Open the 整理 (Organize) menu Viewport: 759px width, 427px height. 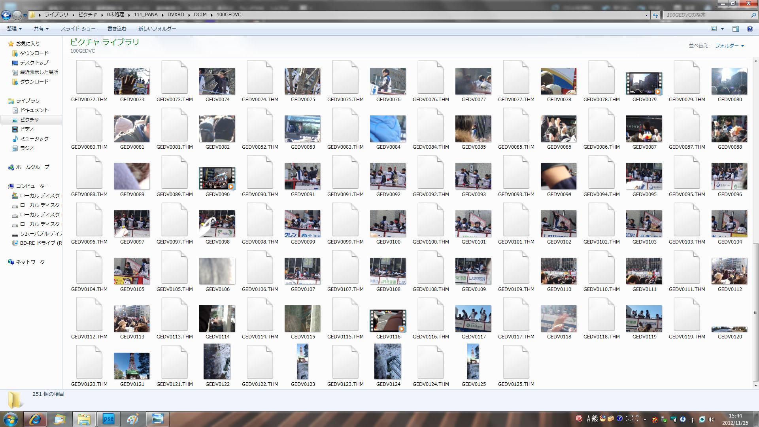14,29
